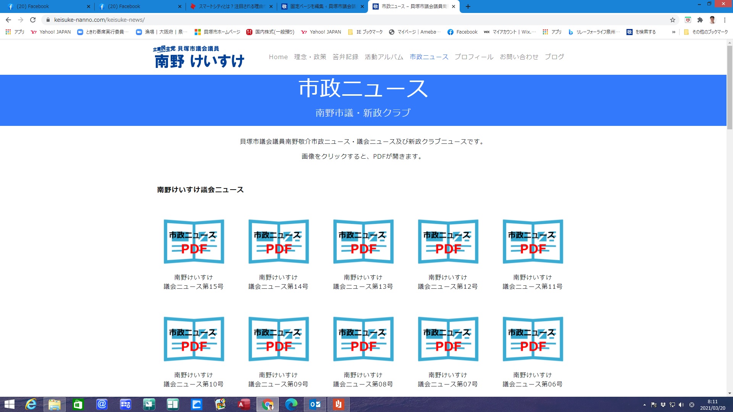Open Outlook from the taskbar
Viewport: 733px width, 412px height.
tap(315, 404)
